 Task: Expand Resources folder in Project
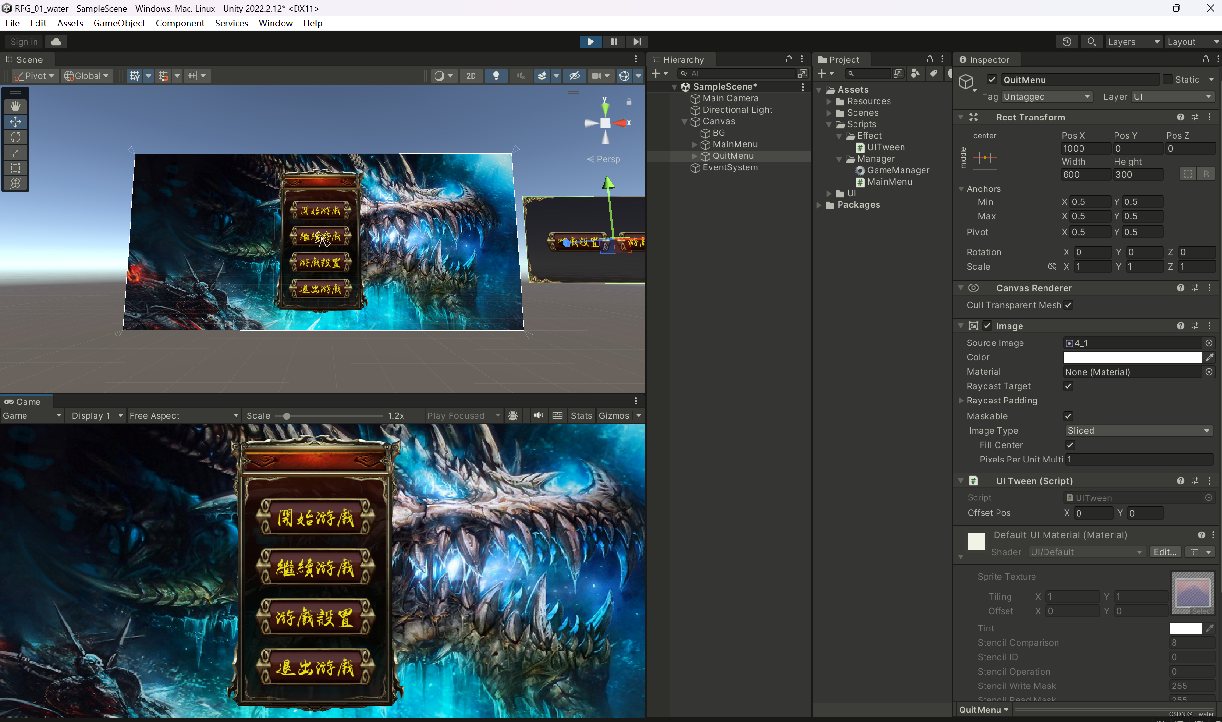(x=829, y=101)
